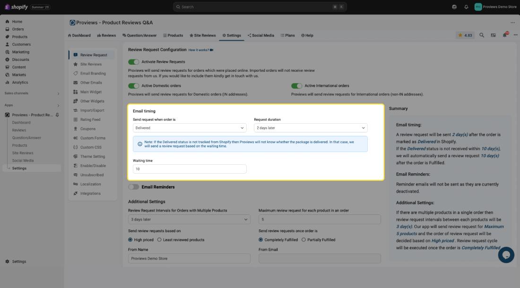Turn on the Email Reminders toggle
520x288 pixels.
tap(134, 187)
